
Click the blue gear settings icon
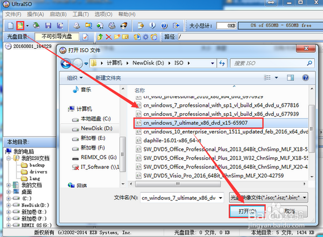click(145, 37)
